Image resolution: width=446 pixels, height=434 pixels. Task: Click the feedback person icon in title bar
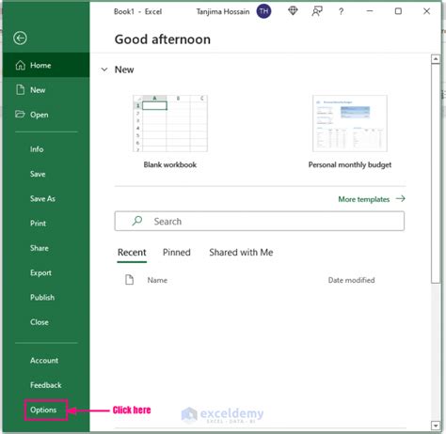tap(317, 11)
